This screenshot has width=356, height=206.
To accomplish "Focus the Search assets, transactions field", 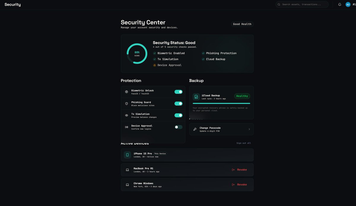I will click(302, 4).
